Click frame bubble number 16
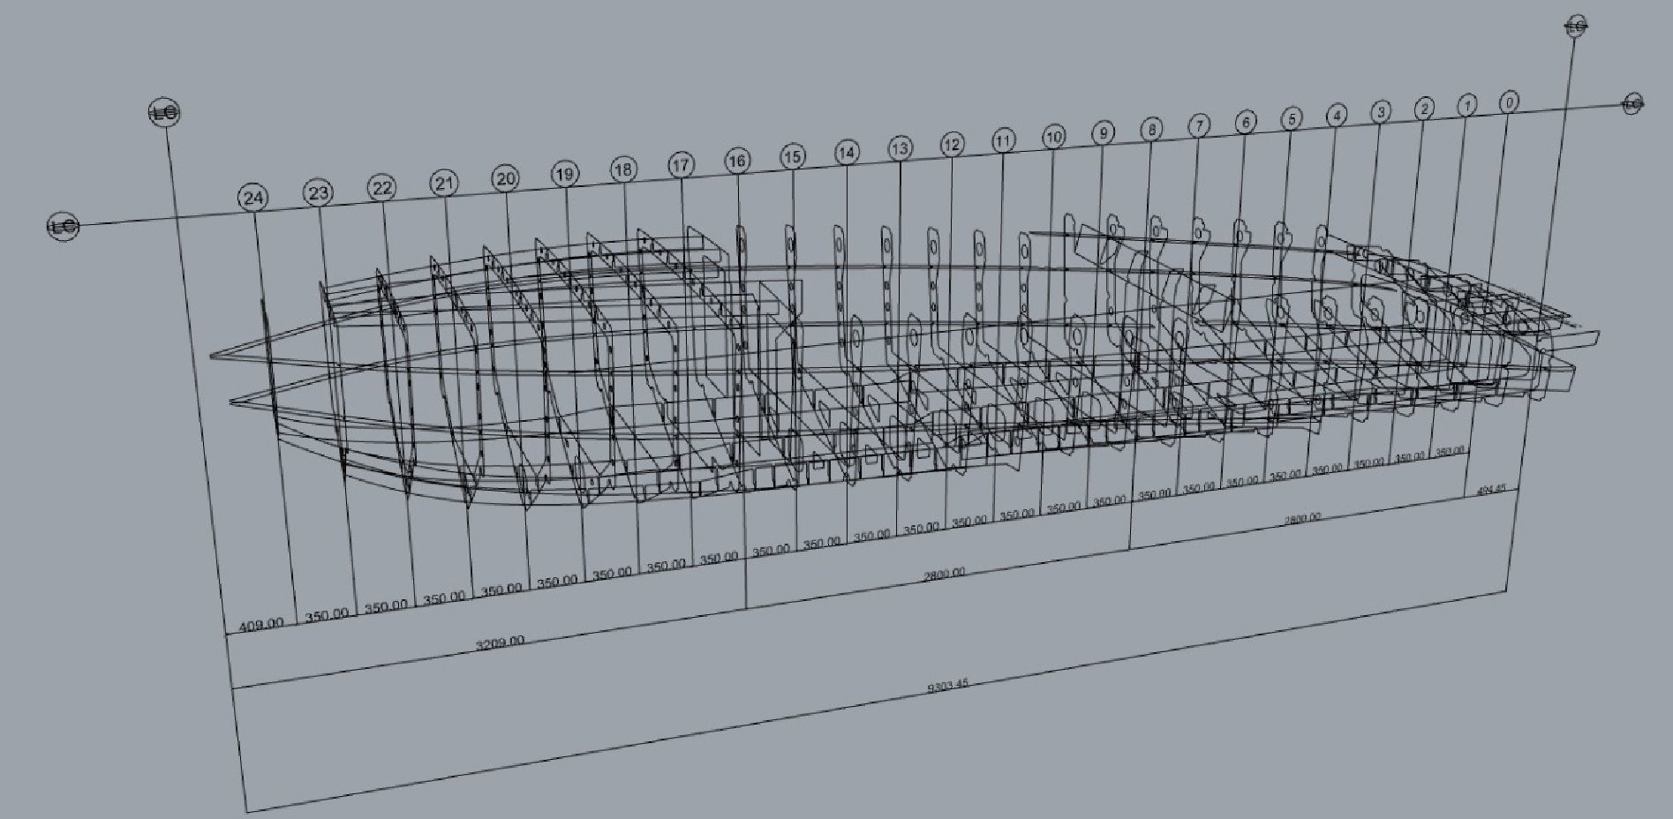This screenshot has height=819, width=1673. tap(737, 161)
